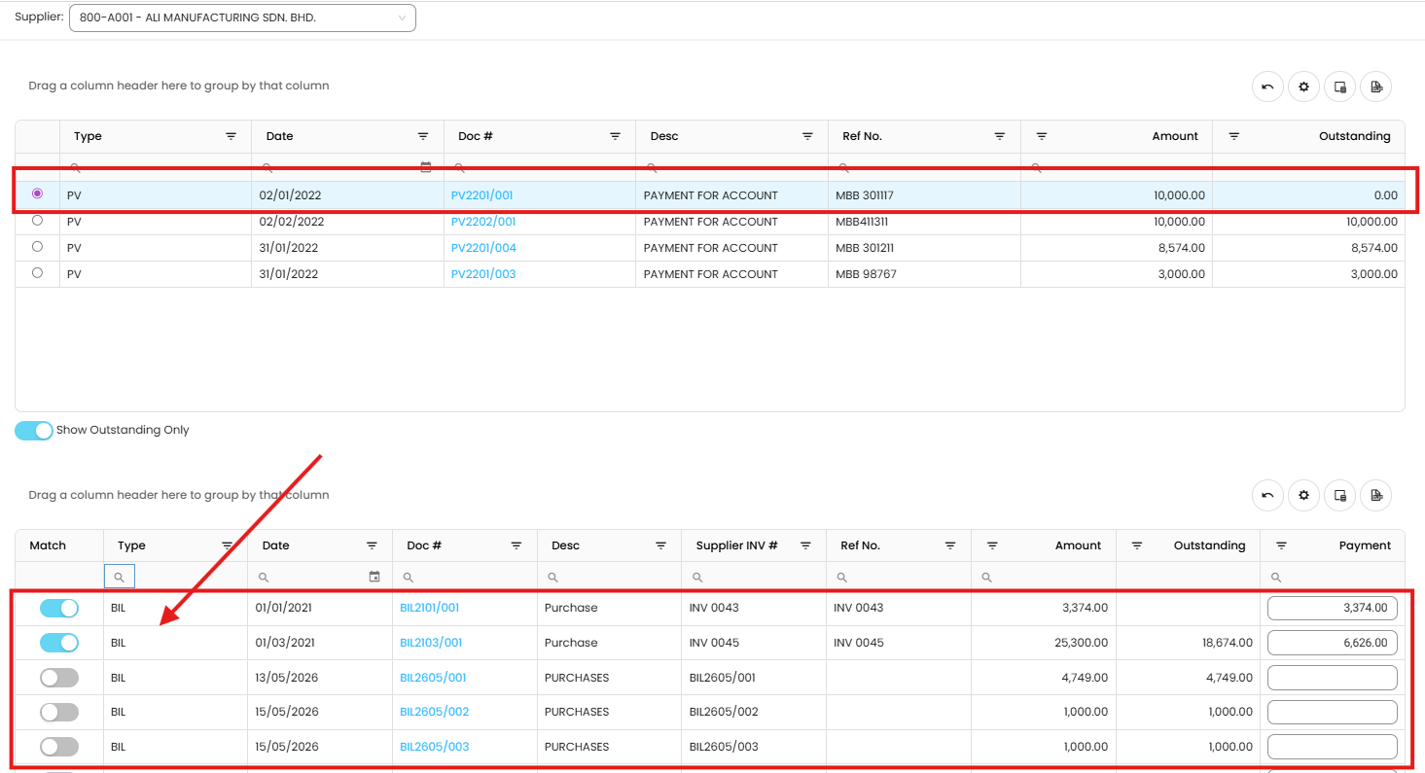Open Desc column filter in payment voucher grid
Image resolution: width=1425 pixels, height=773 pixels.
click(x=807, y=136)
